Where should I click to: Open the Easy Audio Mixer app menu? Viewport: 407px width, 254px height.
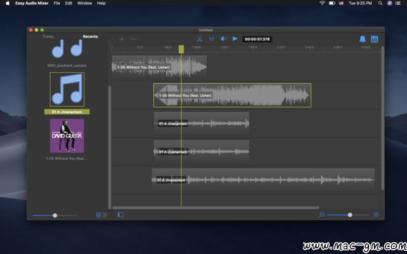32,3
